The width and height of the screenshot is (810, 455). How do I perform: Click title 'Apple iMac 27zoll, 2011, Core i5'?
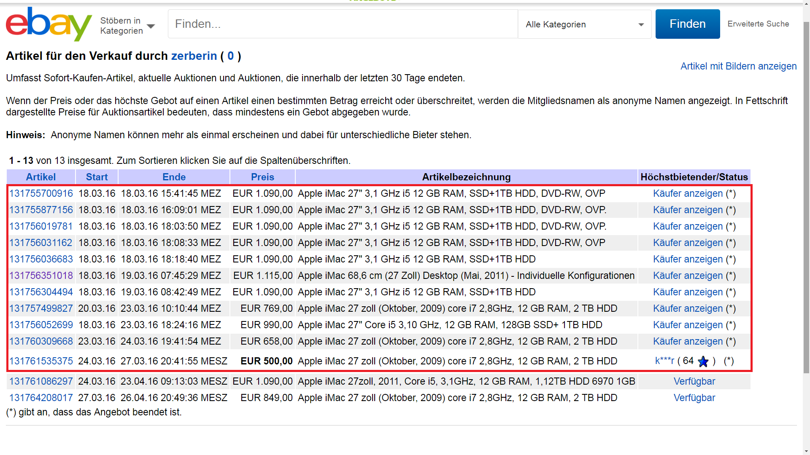click(466, 381)
